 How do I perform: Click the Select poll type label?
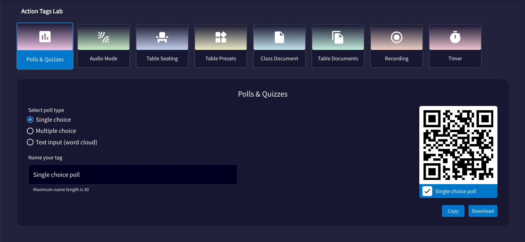pyautogui.click(x=46, y=110)
